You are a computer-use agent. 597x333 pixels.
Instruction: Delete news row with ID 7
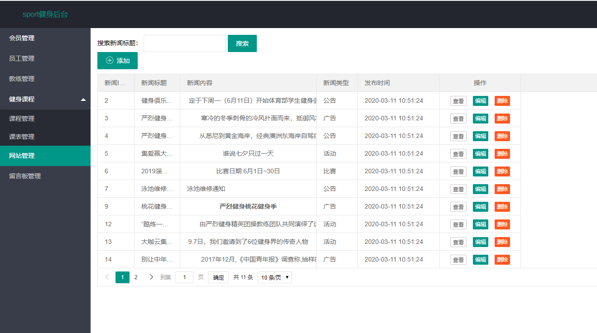502,189
